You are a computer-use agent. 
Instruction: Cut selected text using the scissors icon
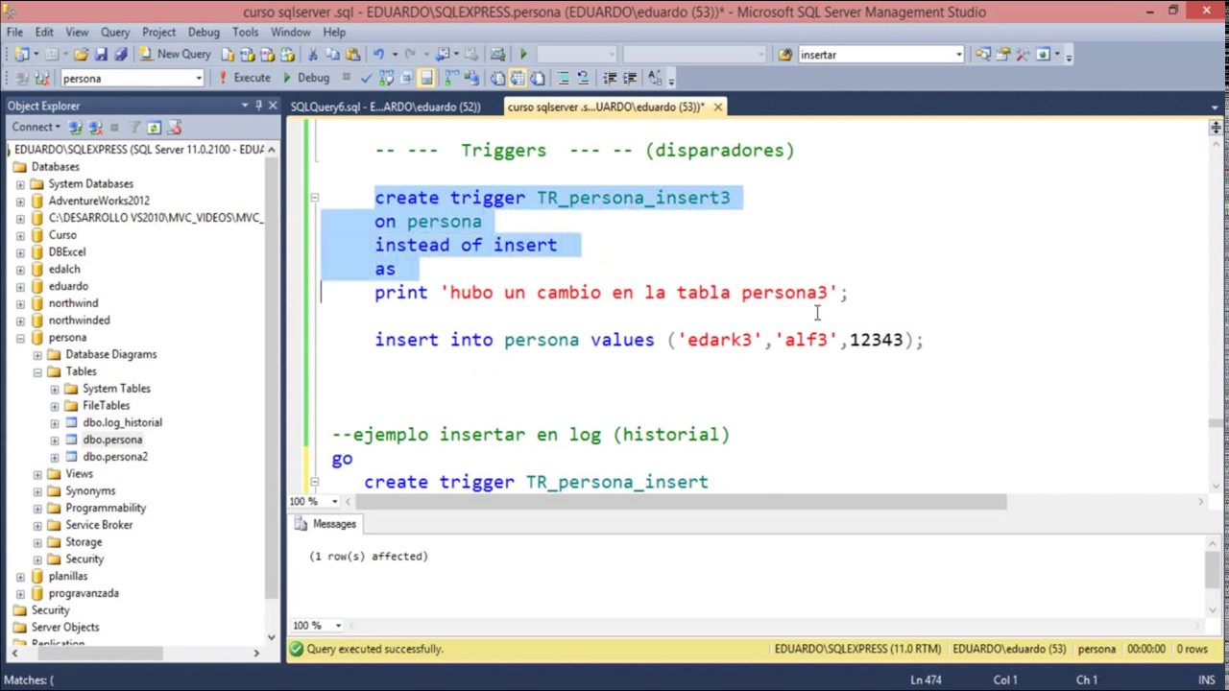(x=312, y=55)
